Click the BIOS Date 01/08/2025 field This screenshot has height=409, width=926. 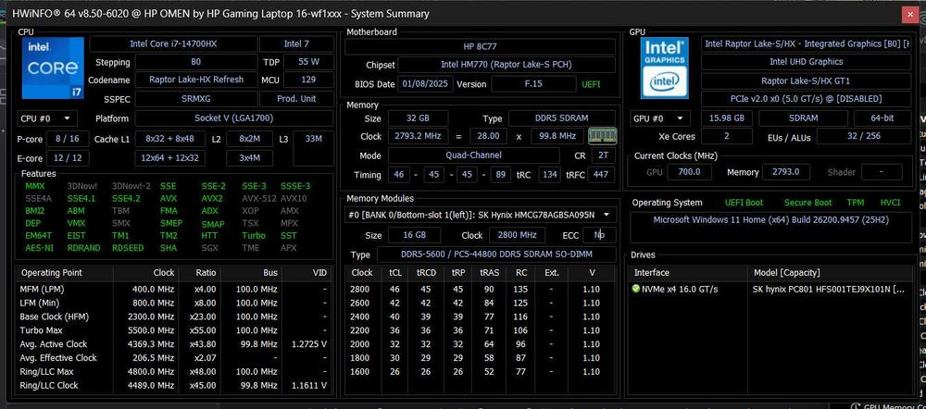click(x=425, y=84)
